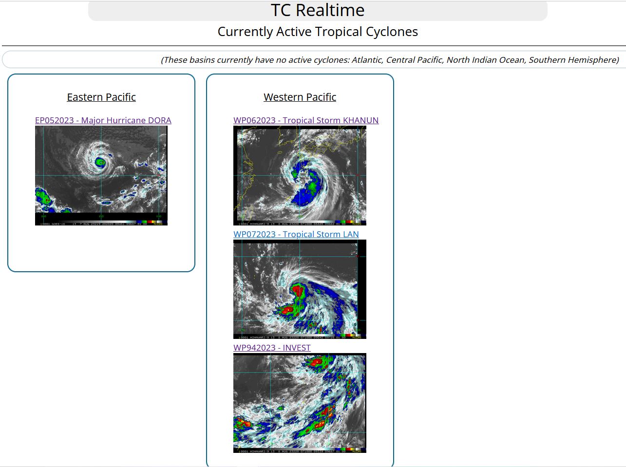Viewport: 626px width, 467px height.
Task: Open the Tropical Storm KHANUN link
Action: (306, 120)
